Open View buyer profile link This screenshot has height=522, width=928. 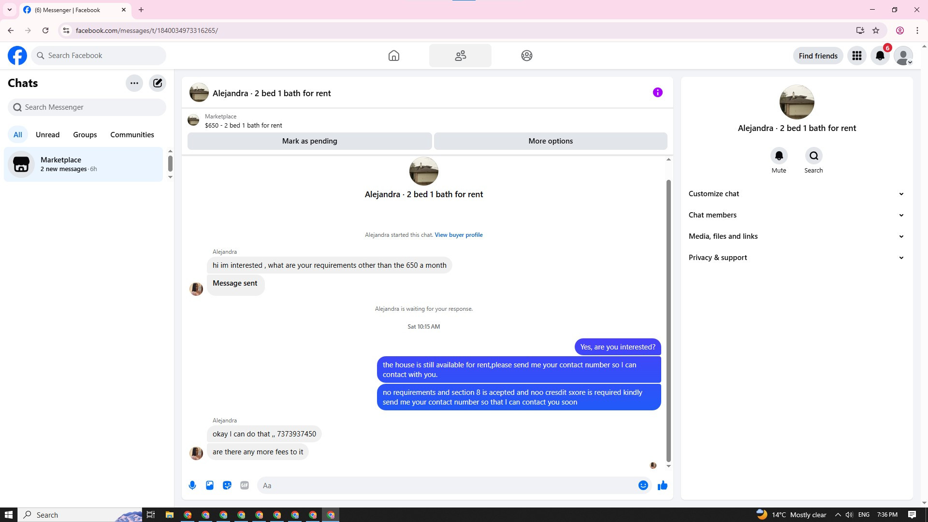pos(458,235)
